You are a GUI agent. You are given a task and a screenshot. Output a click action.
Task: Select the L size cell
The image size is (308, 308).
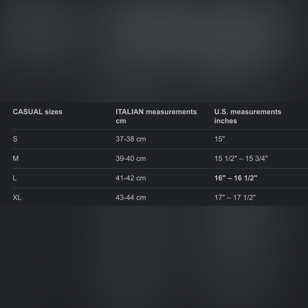click(15, 178)
